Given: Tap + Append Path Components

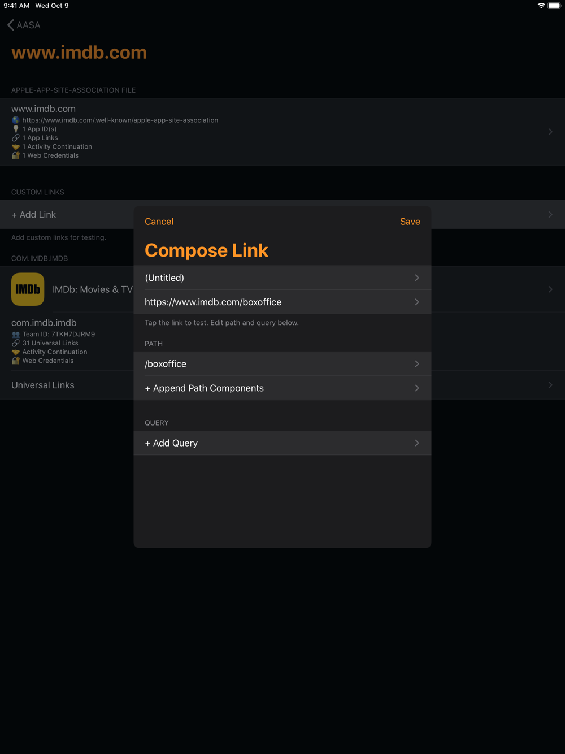Looking at the screenshot, I should tap(282, 388).
